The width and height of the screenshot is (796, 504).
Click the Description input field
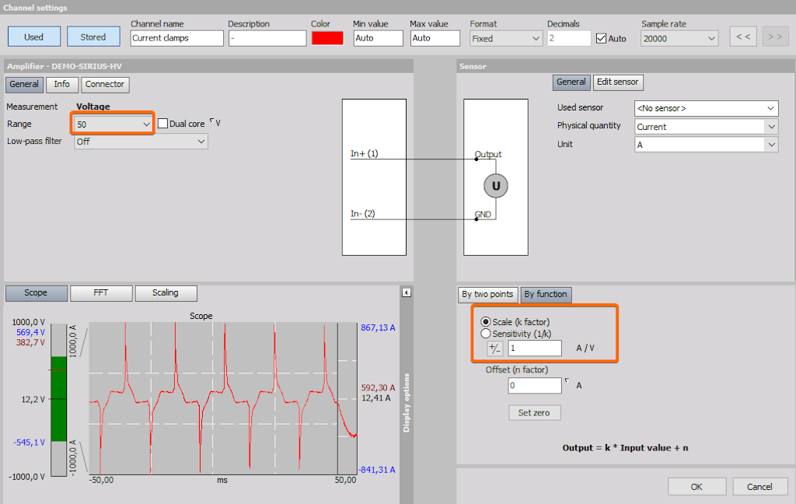click(267, 38)
